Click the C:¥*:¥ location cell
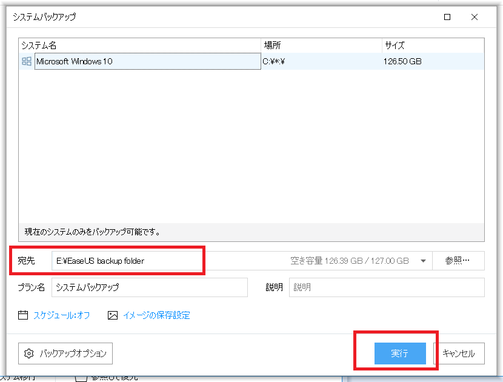The height and width of the screenshot is (382, 503). 274,61
